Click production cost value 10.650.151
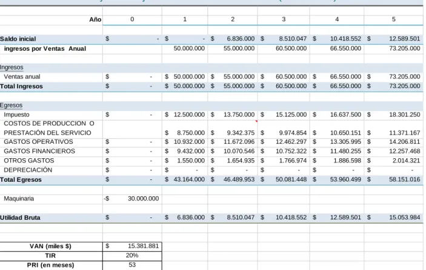 (x=345, y=133)
